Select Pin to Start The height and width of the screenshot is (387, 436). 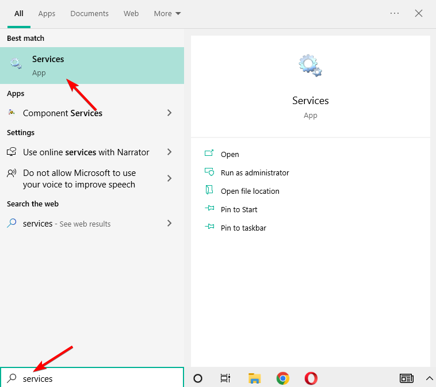click(x=239, y=210)
